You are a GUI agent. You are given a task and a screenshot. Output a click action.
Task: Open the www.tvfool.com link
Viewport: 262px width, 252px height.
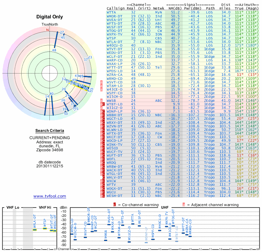pyautogui.click(x=49, y=196)
